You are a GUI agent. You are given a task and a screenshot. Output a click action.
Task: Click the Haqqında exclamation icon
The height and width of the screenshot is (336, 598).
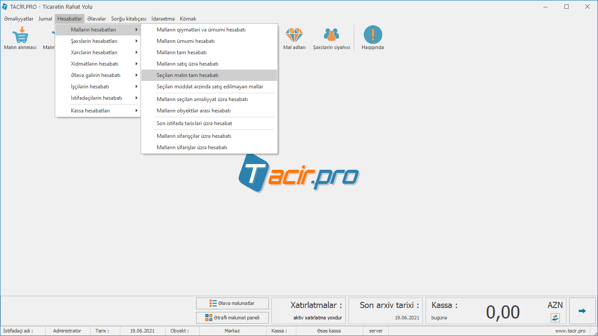click(373, 35)
